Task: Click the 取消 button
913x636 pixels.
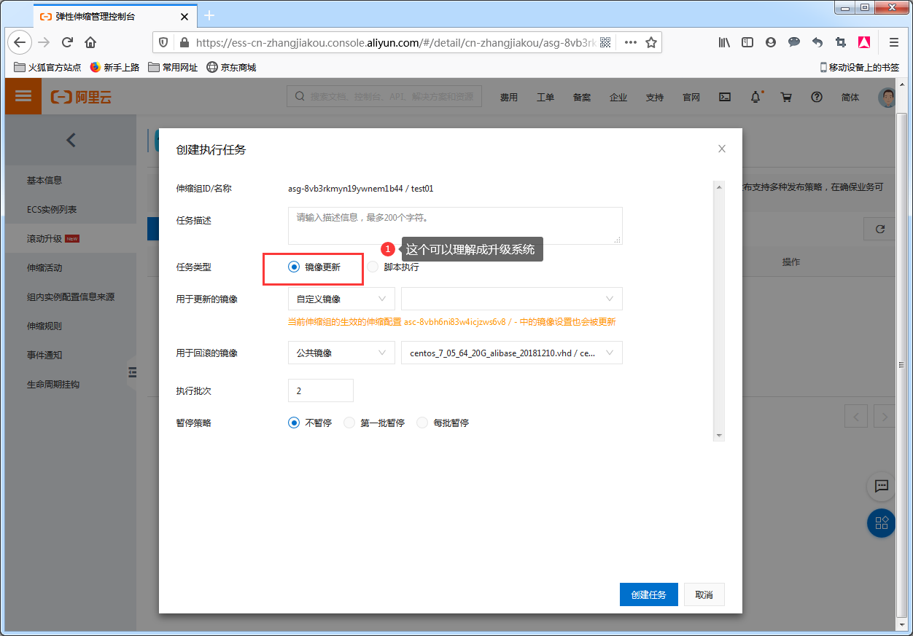Action: tap(704, 594)
